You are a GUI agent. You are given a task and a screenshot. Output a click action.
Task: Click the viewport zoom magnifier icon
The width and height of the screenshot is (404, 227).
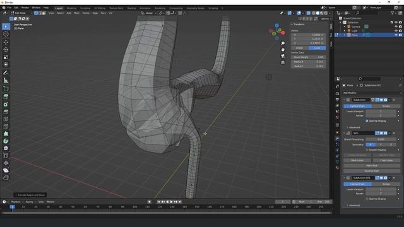(x=283, y=44)
